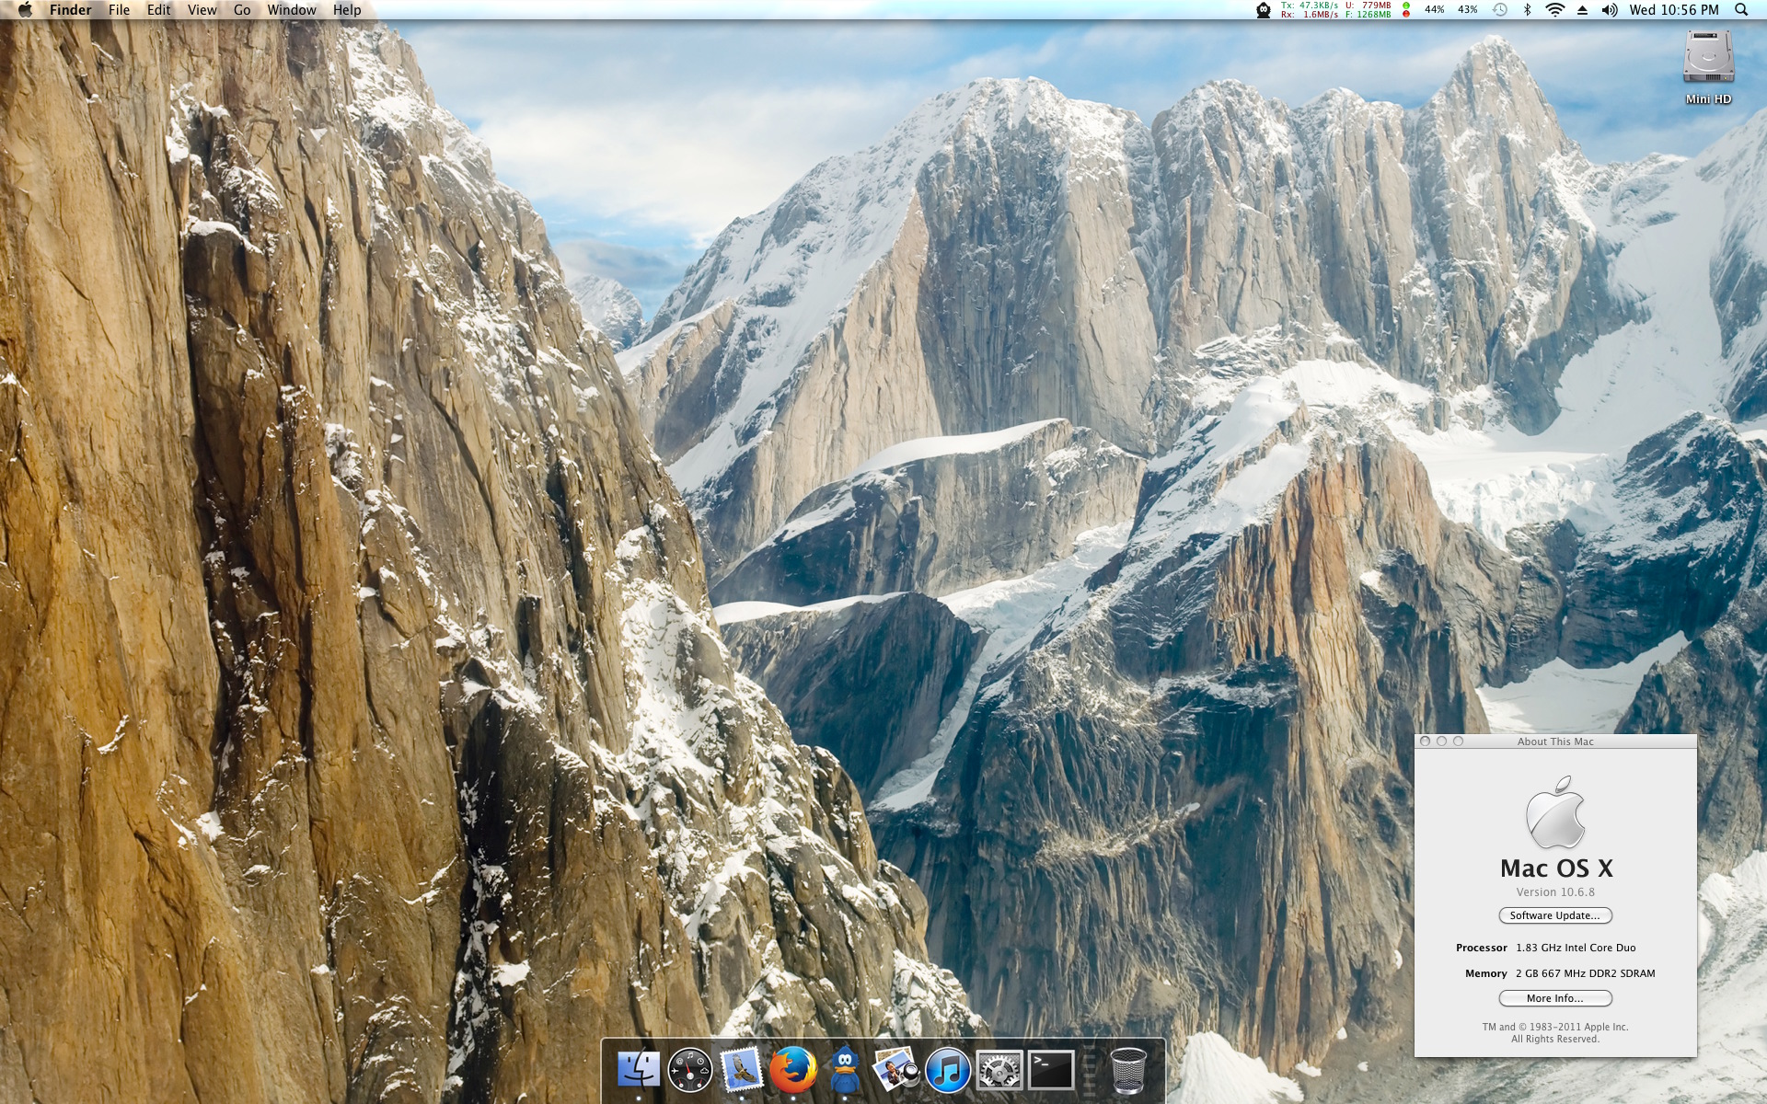Open the View menu
This screenshot has width=1767, height=1104.
tap(202, 10)
